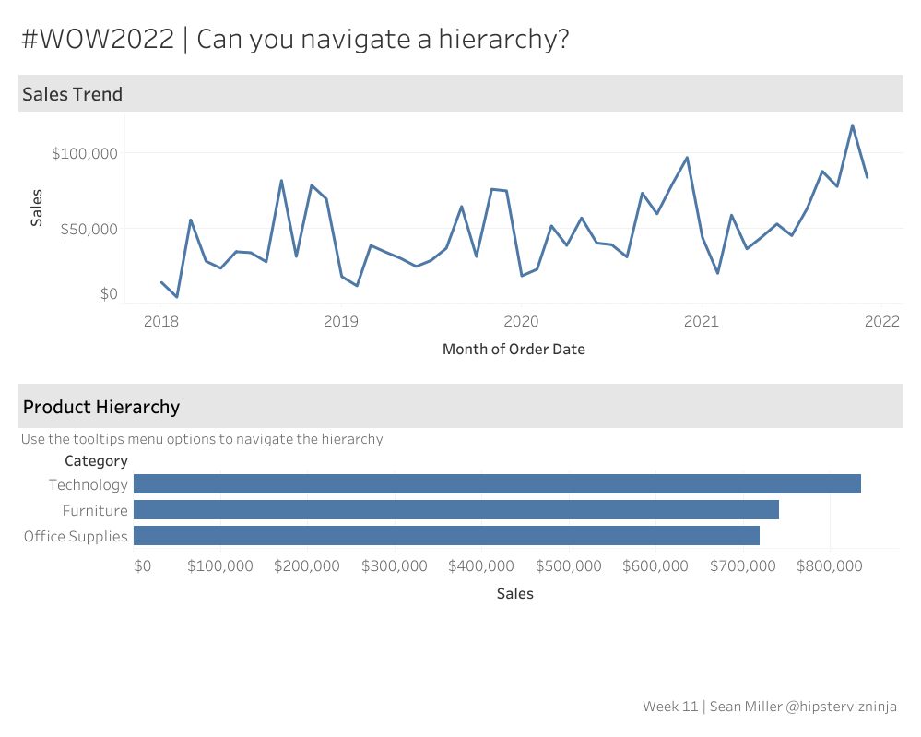This screenshot has width=921, height=737.
Task: Select the Technology category label
Action: point(89,484)
